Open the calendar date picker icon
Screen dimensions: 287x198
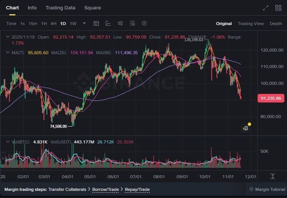click(96, 23)
